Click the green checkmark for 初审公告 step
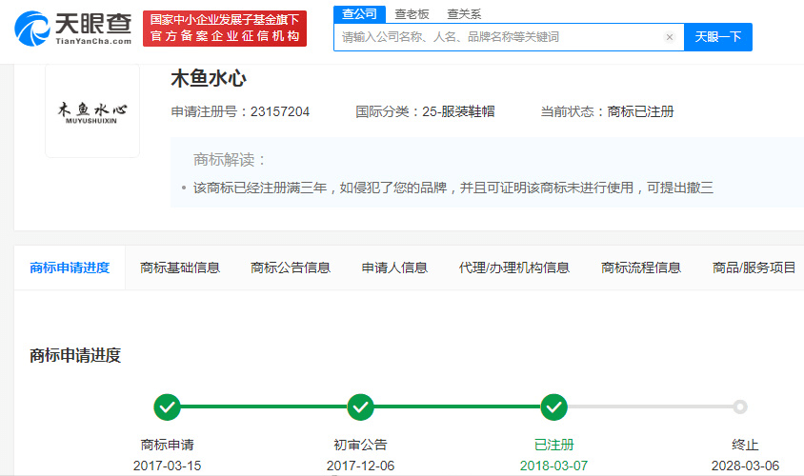Image resolution: width=804 pixels, height=476 pixels. [x=360, y=407]
